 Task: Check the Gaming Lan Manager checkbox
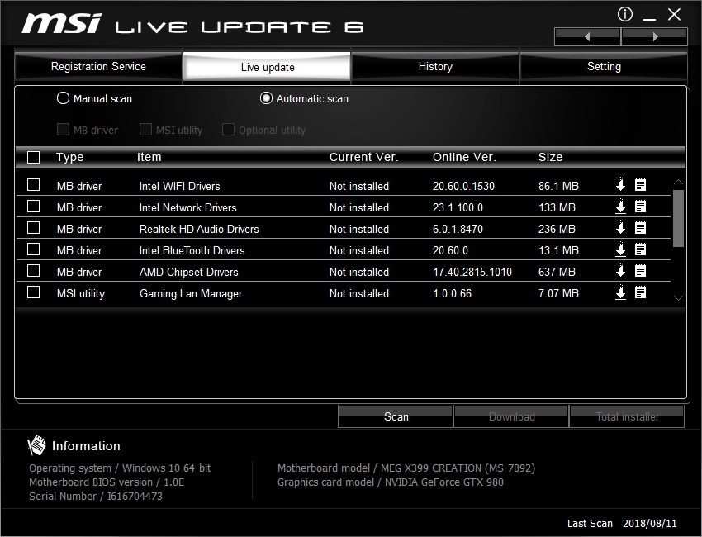coord(34,292)
